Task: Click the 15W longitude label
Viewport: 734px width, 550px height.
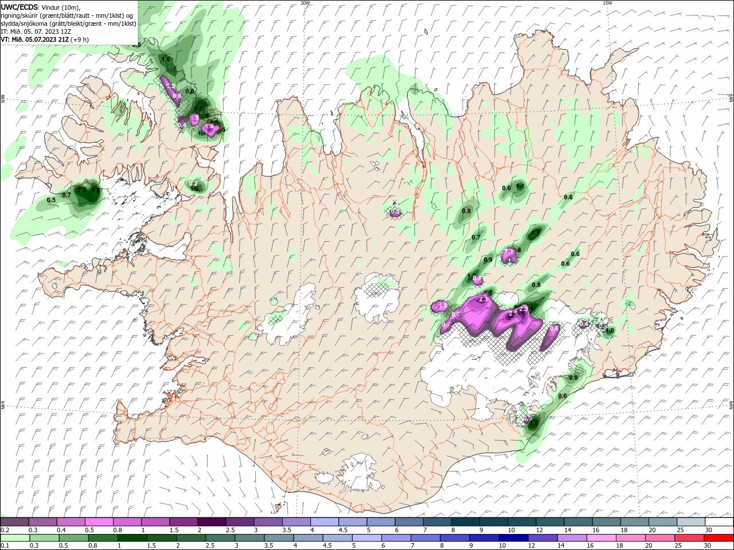Action: [607, 3]
